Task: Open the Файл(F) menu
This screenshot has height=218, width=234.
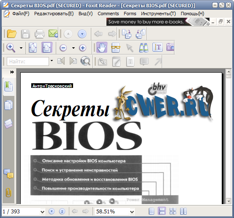Action: coord(21,14)
